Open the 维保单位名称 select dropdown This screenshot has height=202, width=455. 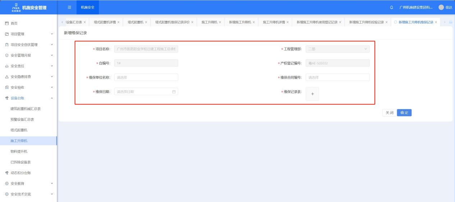point(146,77)
